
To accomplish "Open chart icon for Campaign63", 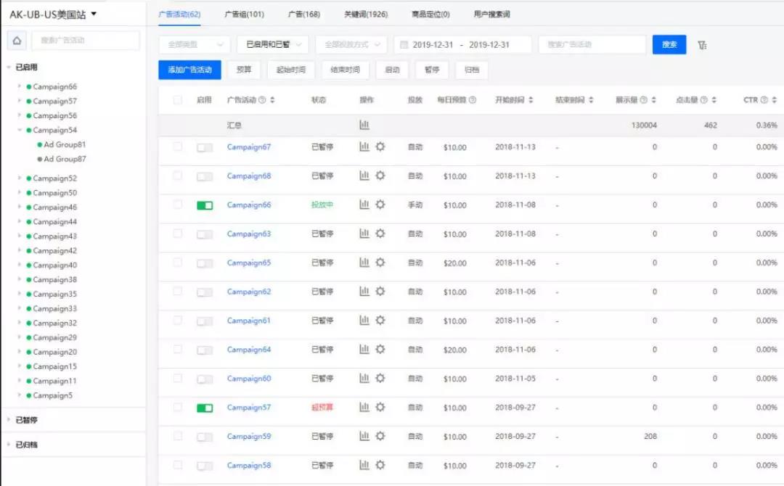I will pyautogui.click(x=364, y=234).
